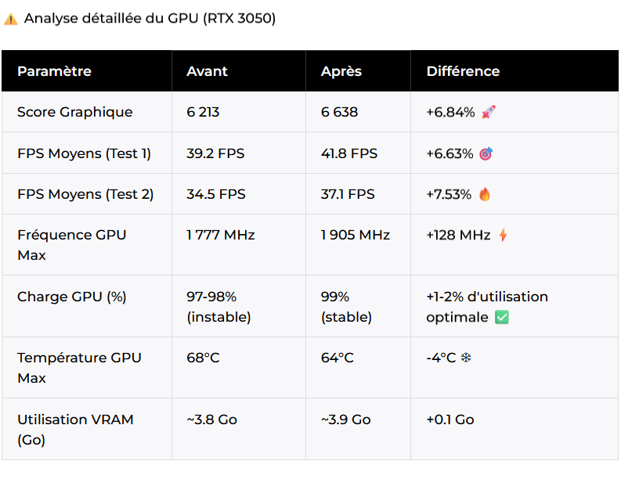Click the lightning bolt emoji beside +128 MHz

tap(503, 235)
